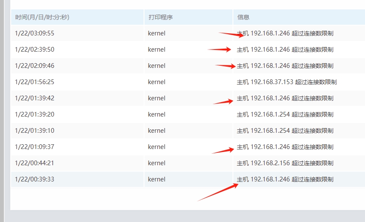365x222 pixels.
Task: Click the 打印程序 column header
Action: (x=160, y=18)
